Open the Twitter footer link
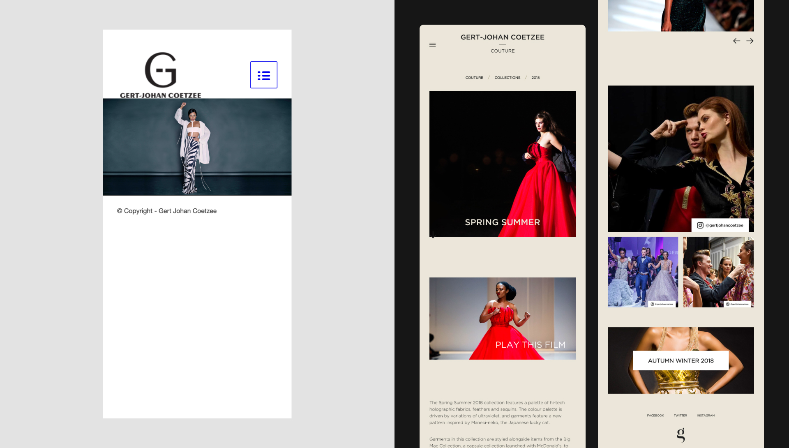789x448 pixels. click(680, 416)
